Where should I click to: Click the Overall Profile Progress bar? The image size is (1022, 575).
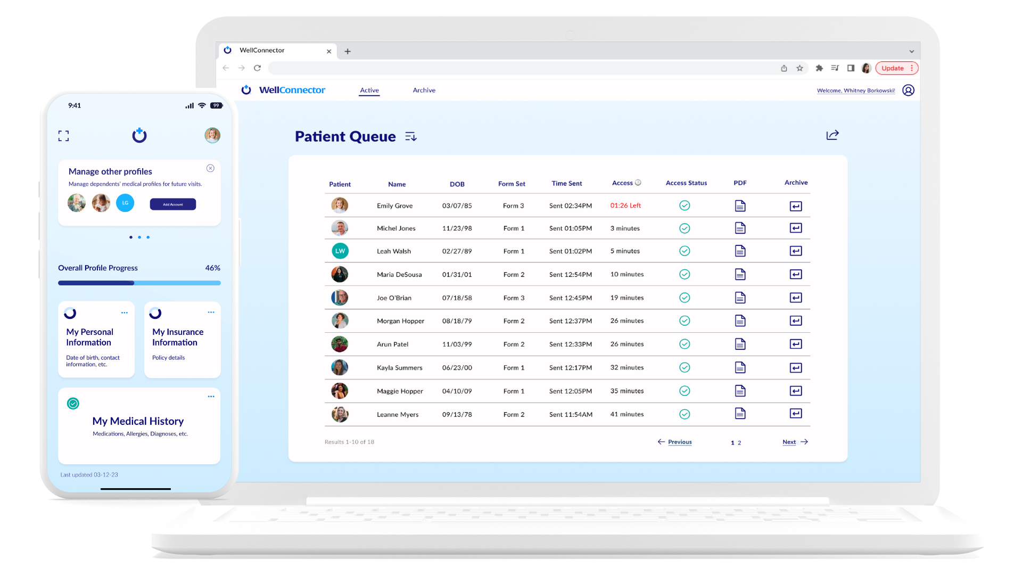(139, 283)
